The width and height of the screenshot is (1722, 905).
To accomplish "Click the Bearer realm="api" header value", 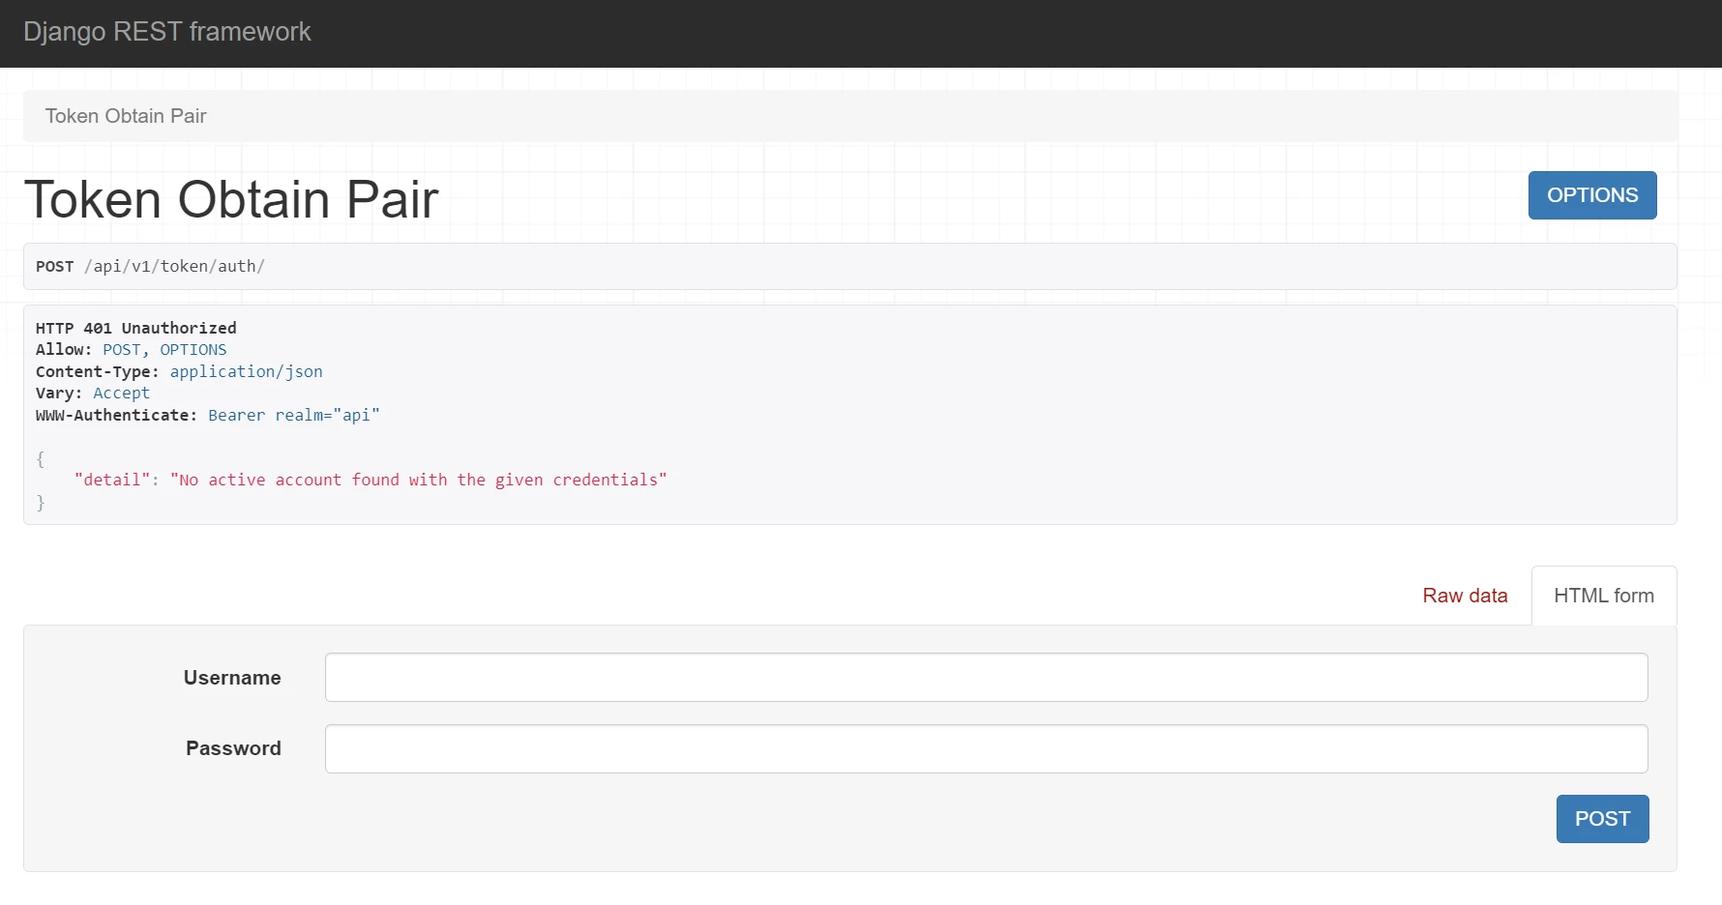I will point(294,415).
